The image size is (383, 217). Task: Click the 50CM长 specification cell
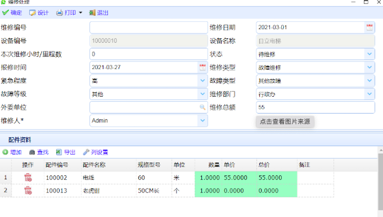point(154,191)
